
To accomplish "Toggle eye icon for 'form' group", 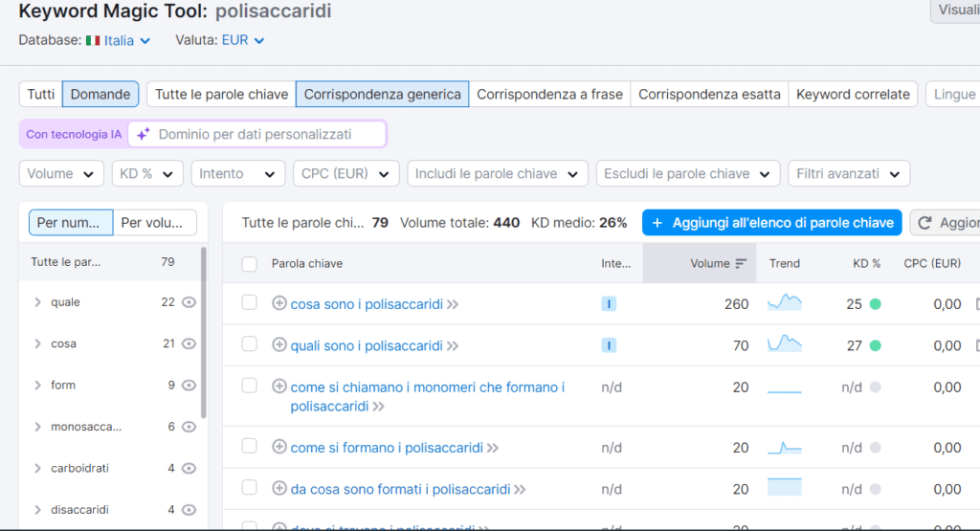I will [x=189, y=386].
